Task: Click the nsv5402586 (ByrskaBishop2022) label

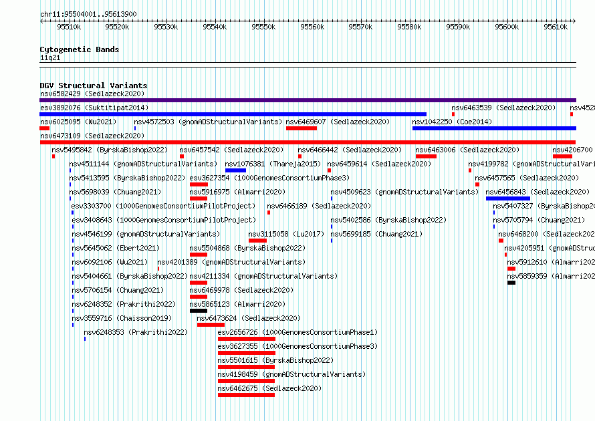Action: pyautogui.click(x=388, y=220)
